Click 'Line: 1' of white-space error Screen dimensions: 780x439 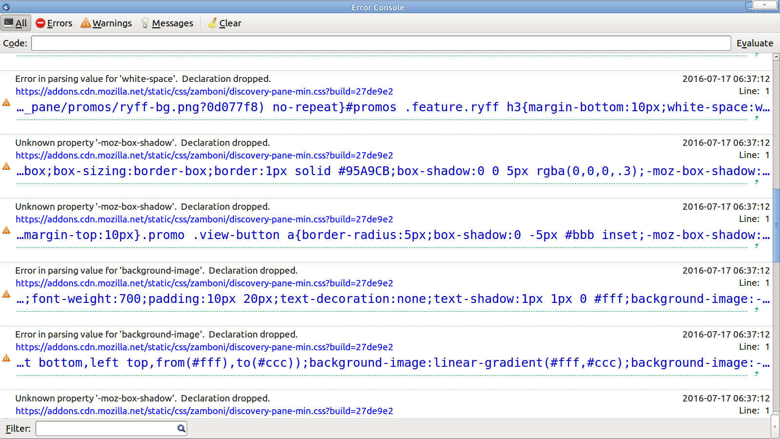(x=754, y=91)
